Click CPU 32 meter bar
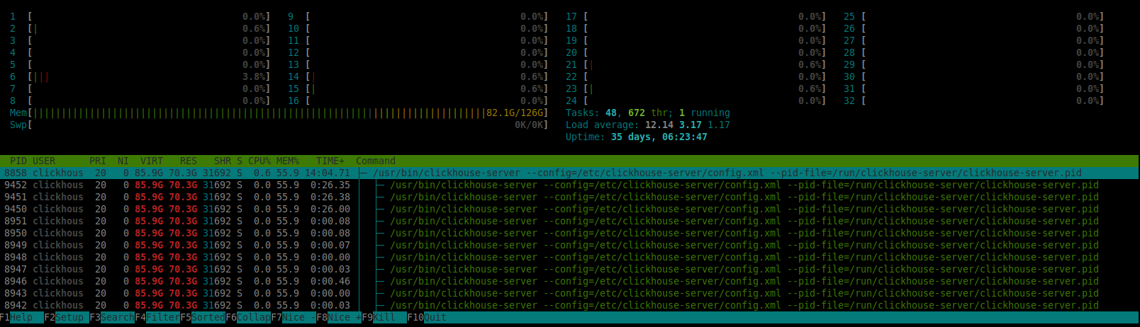Image resolution: width=1140 pixels, height=327 pixels. (974, 101)
